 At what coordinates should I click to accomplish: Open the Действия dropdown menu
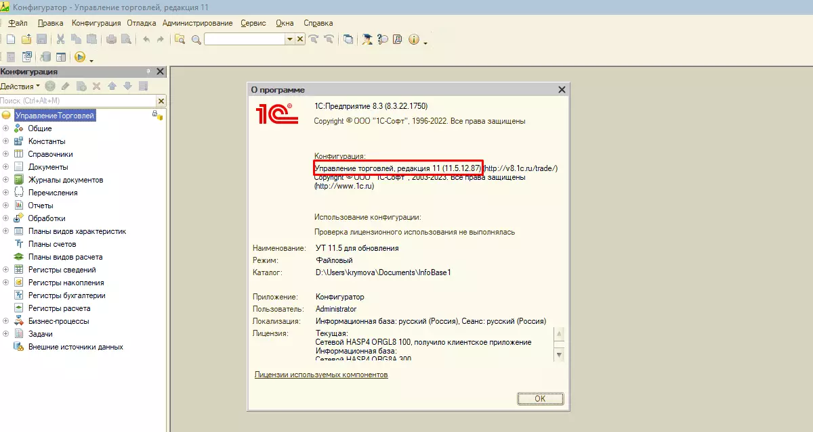(20, 86)
